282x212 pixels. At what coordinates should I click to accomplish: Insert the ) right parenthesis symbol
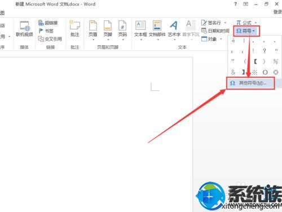point(264,61)
